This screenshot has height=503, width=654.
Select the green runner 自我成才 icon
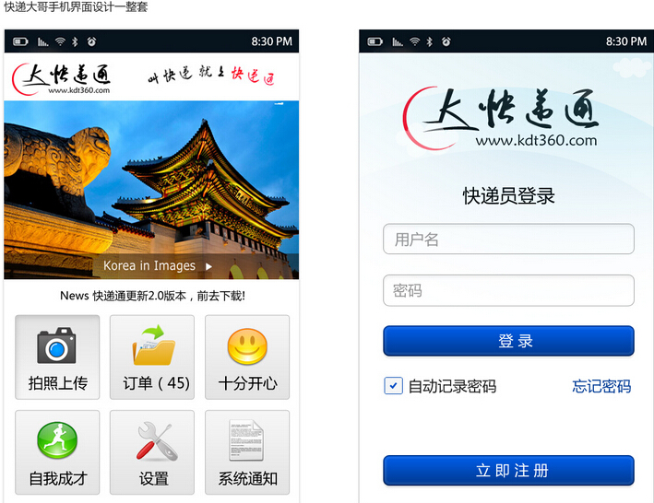pos(57,440)
